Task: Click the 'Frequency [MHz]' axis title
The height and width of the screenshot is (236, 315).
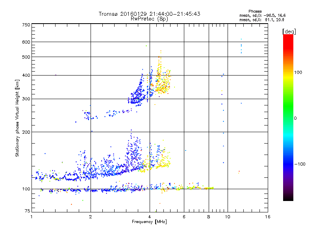Action: [149, 222]
